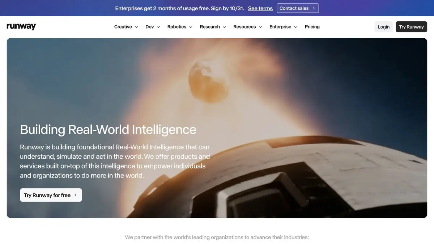Open the See terms link

coord(260,8)
